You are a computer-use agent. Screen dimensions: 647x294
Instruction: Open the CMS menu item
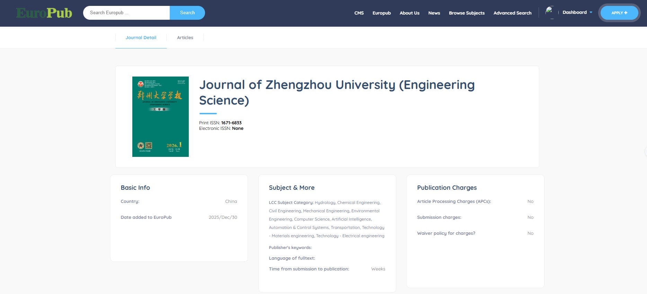(359, 13)
